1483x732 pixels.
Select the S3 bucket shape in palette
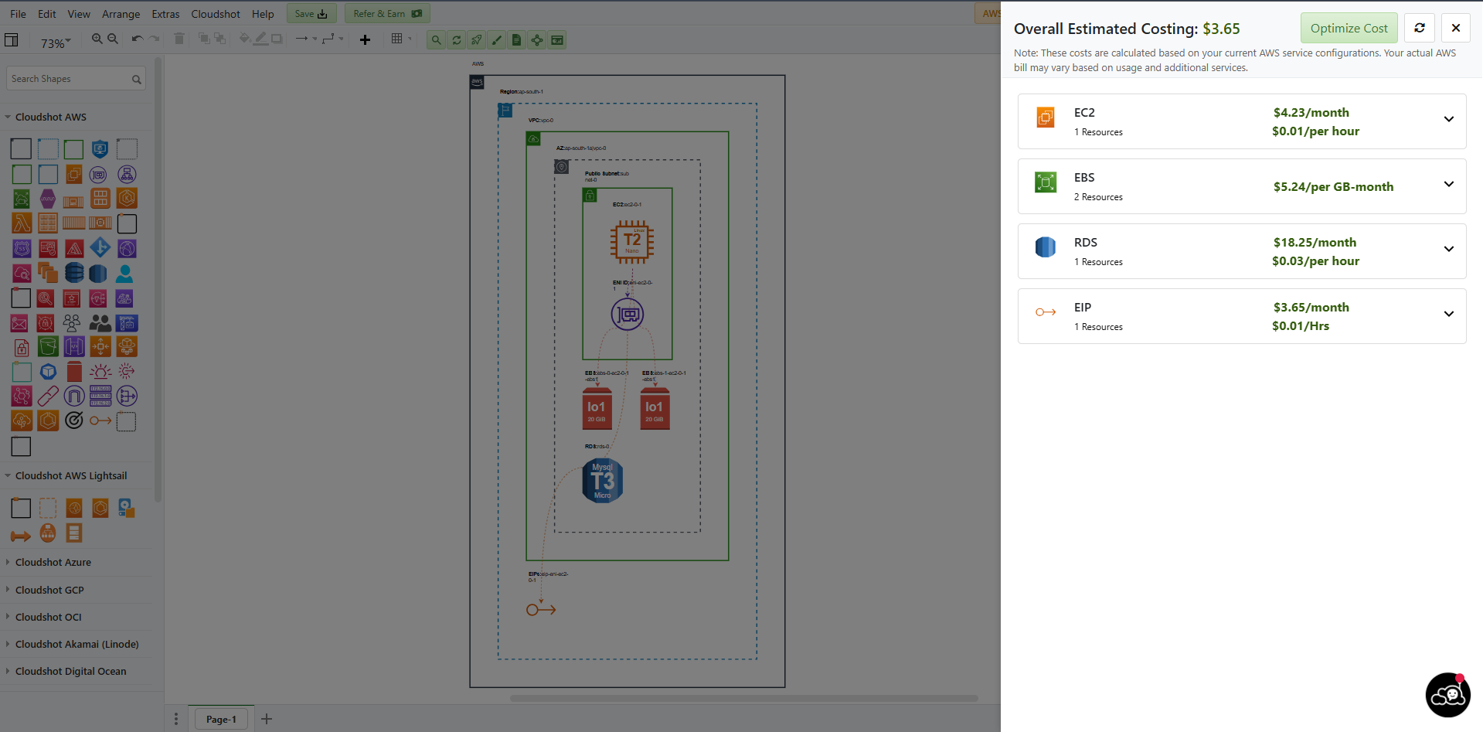tap(48, 347)
